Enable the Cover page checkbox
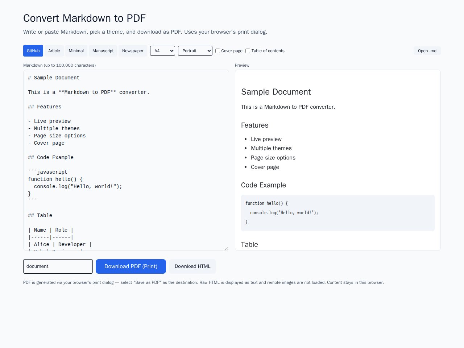 coord(217,51)
